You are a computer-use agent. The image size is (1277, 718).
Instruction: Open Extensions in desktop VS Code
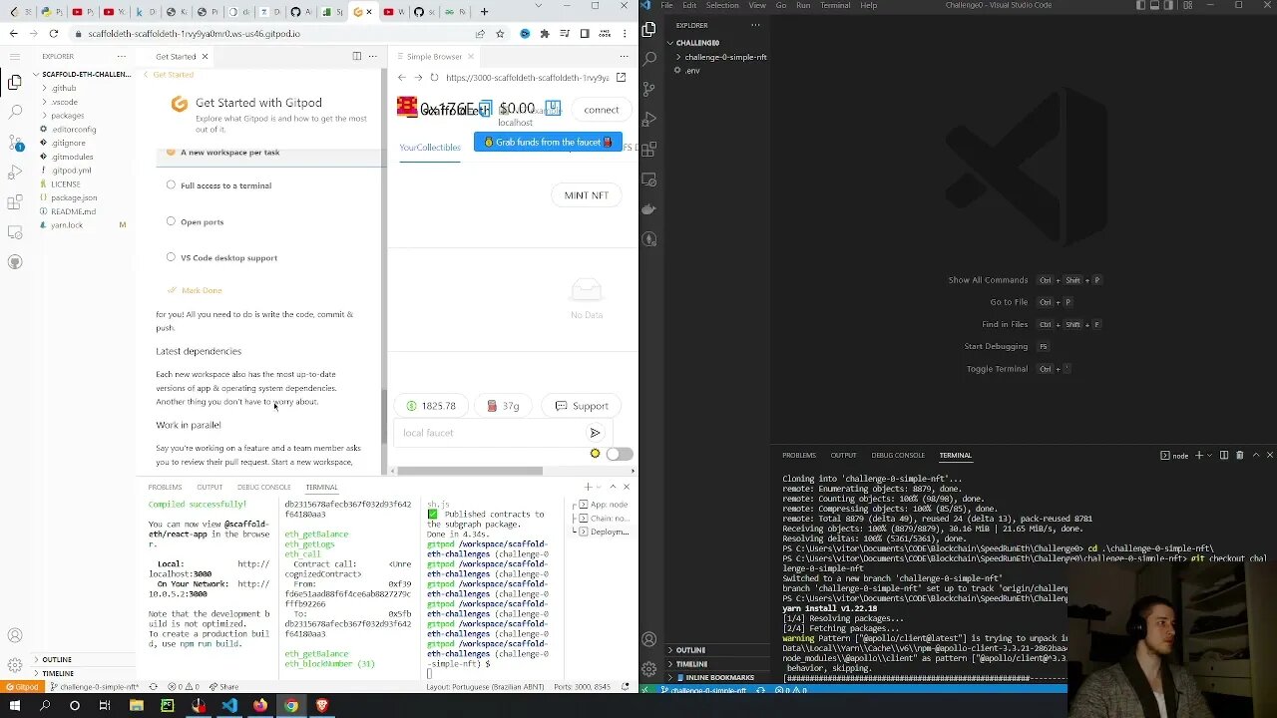click(649, 150)
